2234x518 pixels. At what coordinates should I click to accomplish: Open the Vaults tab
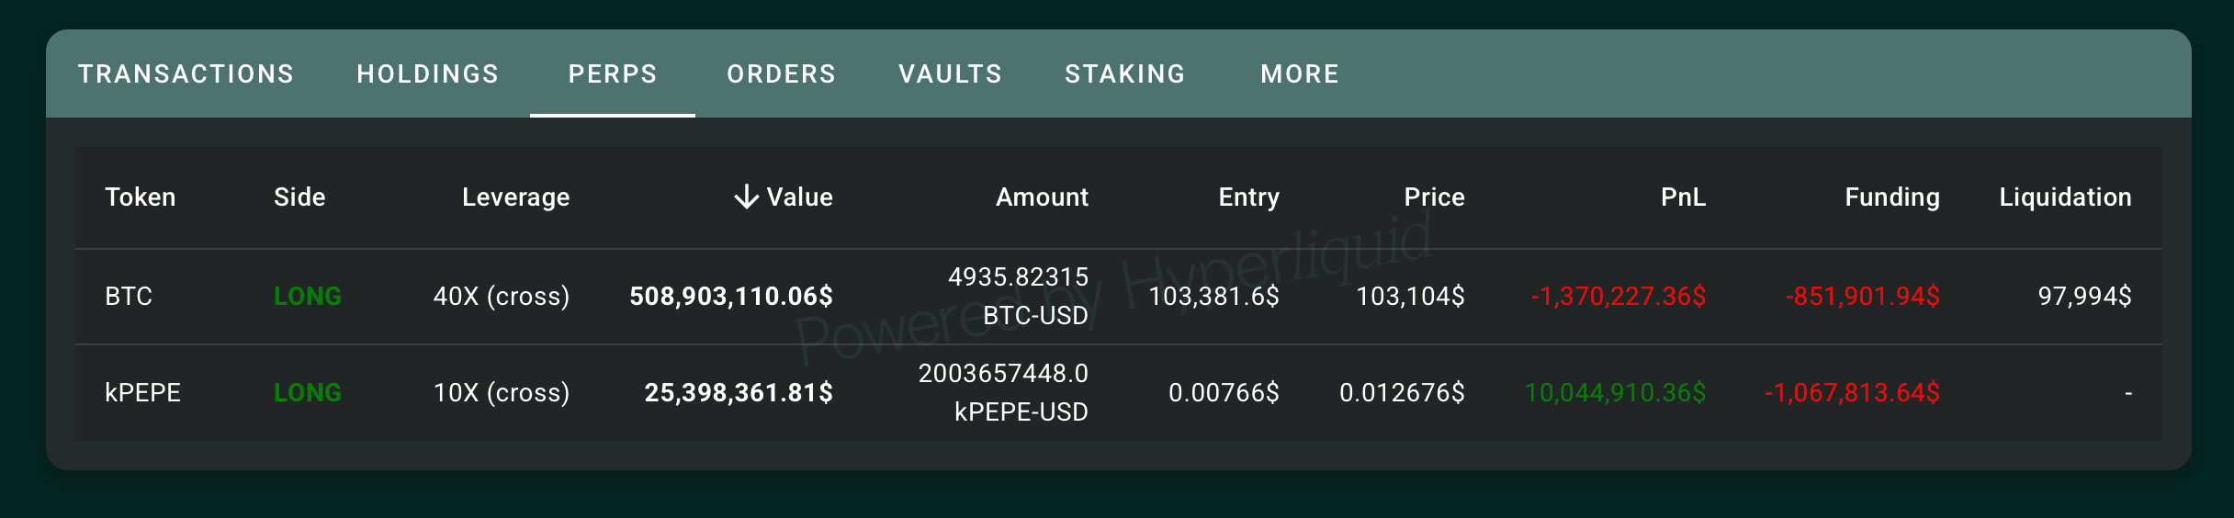tap(951, 74)
